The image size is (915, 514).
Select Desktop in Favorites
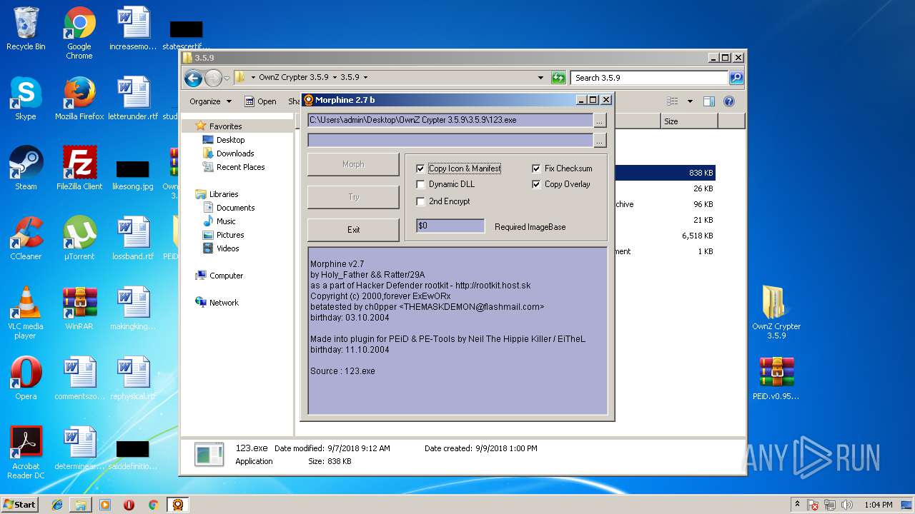pyautogui.click(x=230, y=140)
